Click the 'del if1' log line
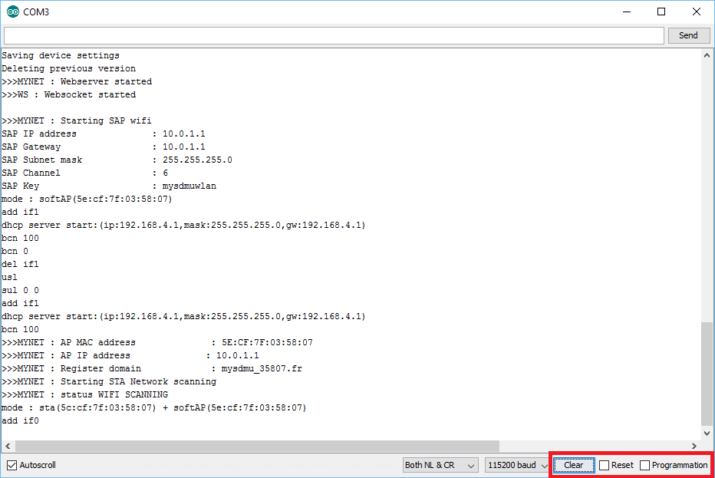The width and height of the screenshot is (715, 478). point(20,265)
